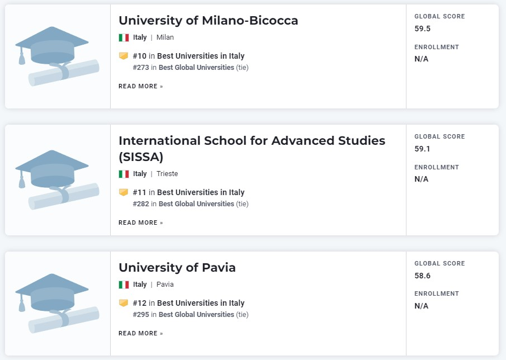The image size is (506, 360).
Task: Open the University of Pavia title link
Action: click(x=177, y=267)
